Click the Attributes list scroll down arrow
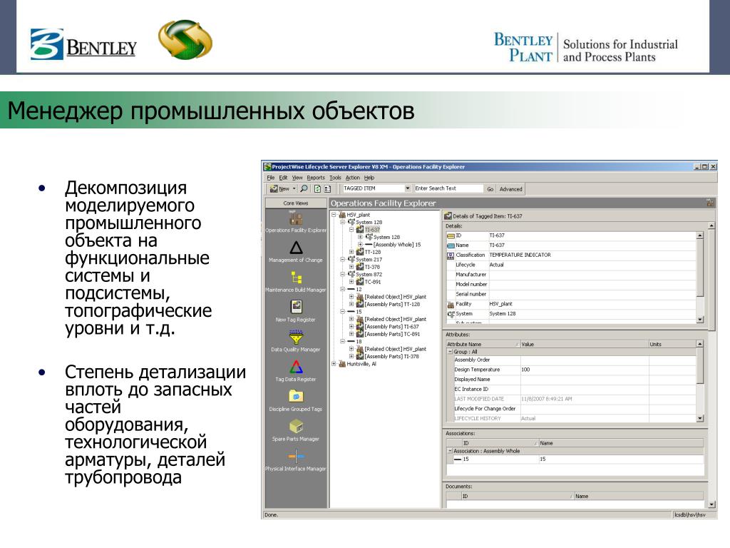Screen dimensions: 730x548 click(700, 418)
